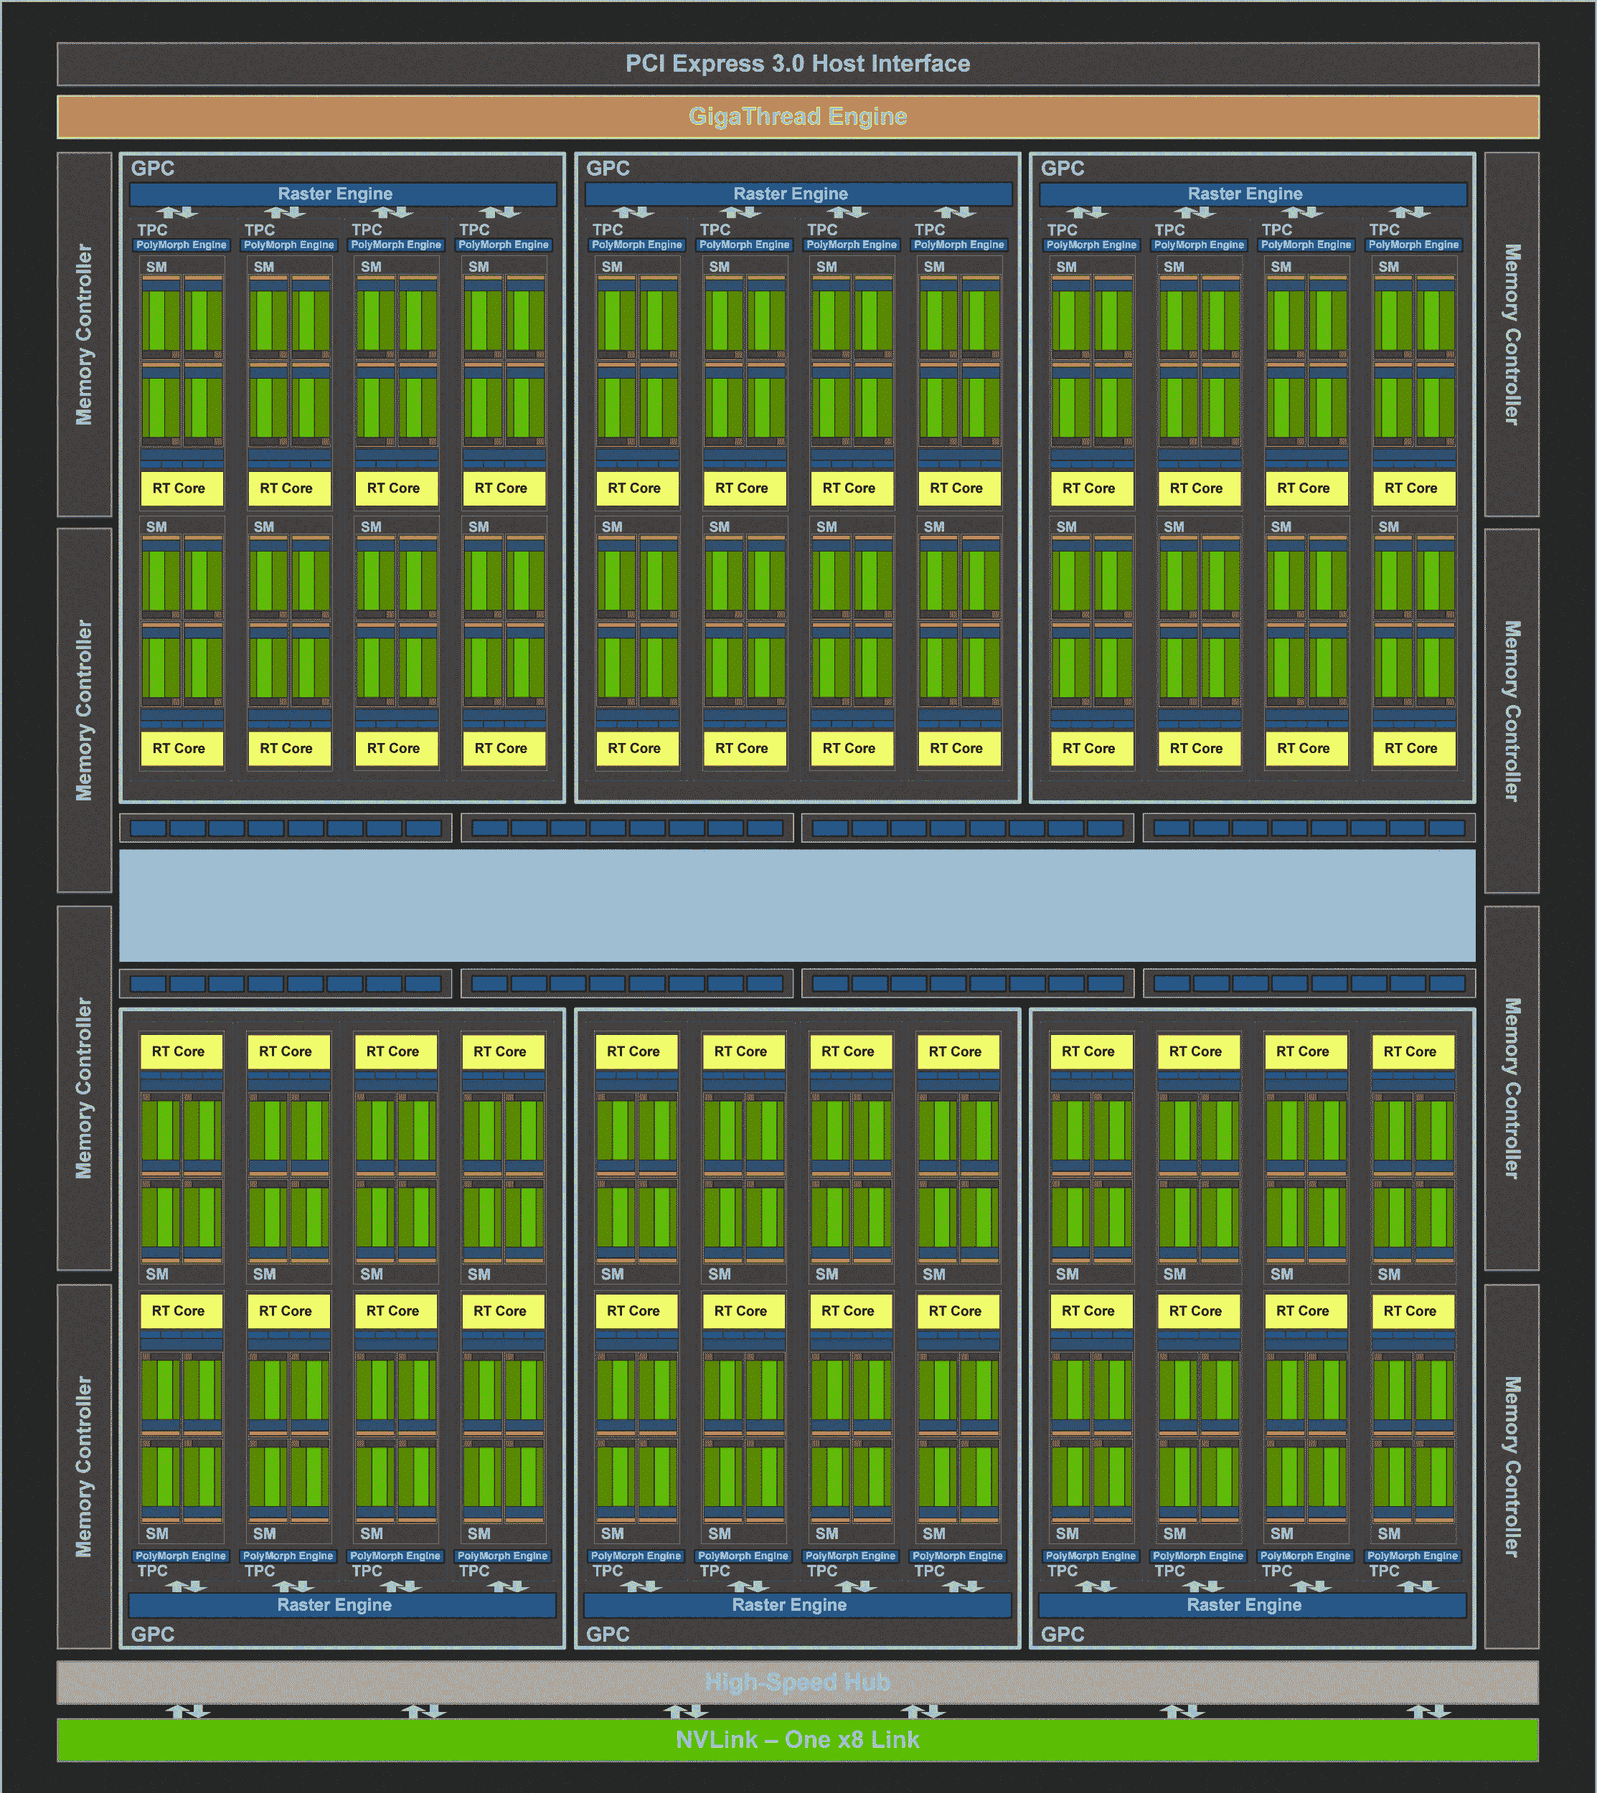Click first SM label in top-right GPC
Image resolution: width=1597 pixels, height=1793 pixels.
pyautogui.click(x=1066, y=267)
